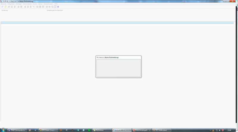Open the Hilfe menu
The width and height of the screenshot is (238, 132).
(x=56, y=4)
